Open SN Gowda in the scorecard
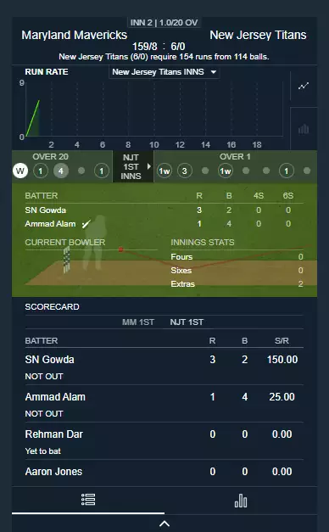The height and width of the screenshot is (532, 329). click(49, 360)
